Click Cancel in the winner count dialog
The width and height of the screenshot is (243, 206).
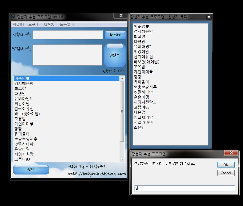pos(226,173)
